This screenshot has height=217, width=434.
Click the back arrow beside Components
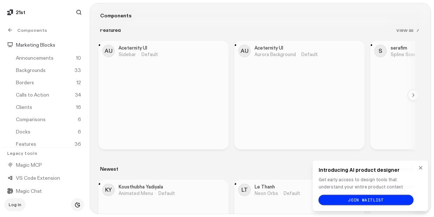(x=10, y=30)
